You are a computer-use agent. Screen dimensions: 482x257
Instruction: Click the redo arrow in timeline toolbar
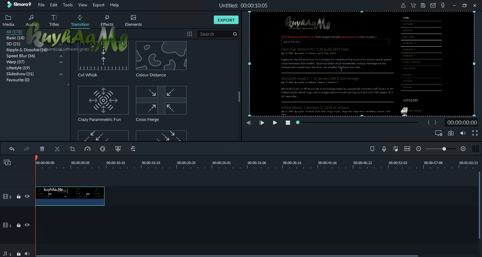click(27, 149)
